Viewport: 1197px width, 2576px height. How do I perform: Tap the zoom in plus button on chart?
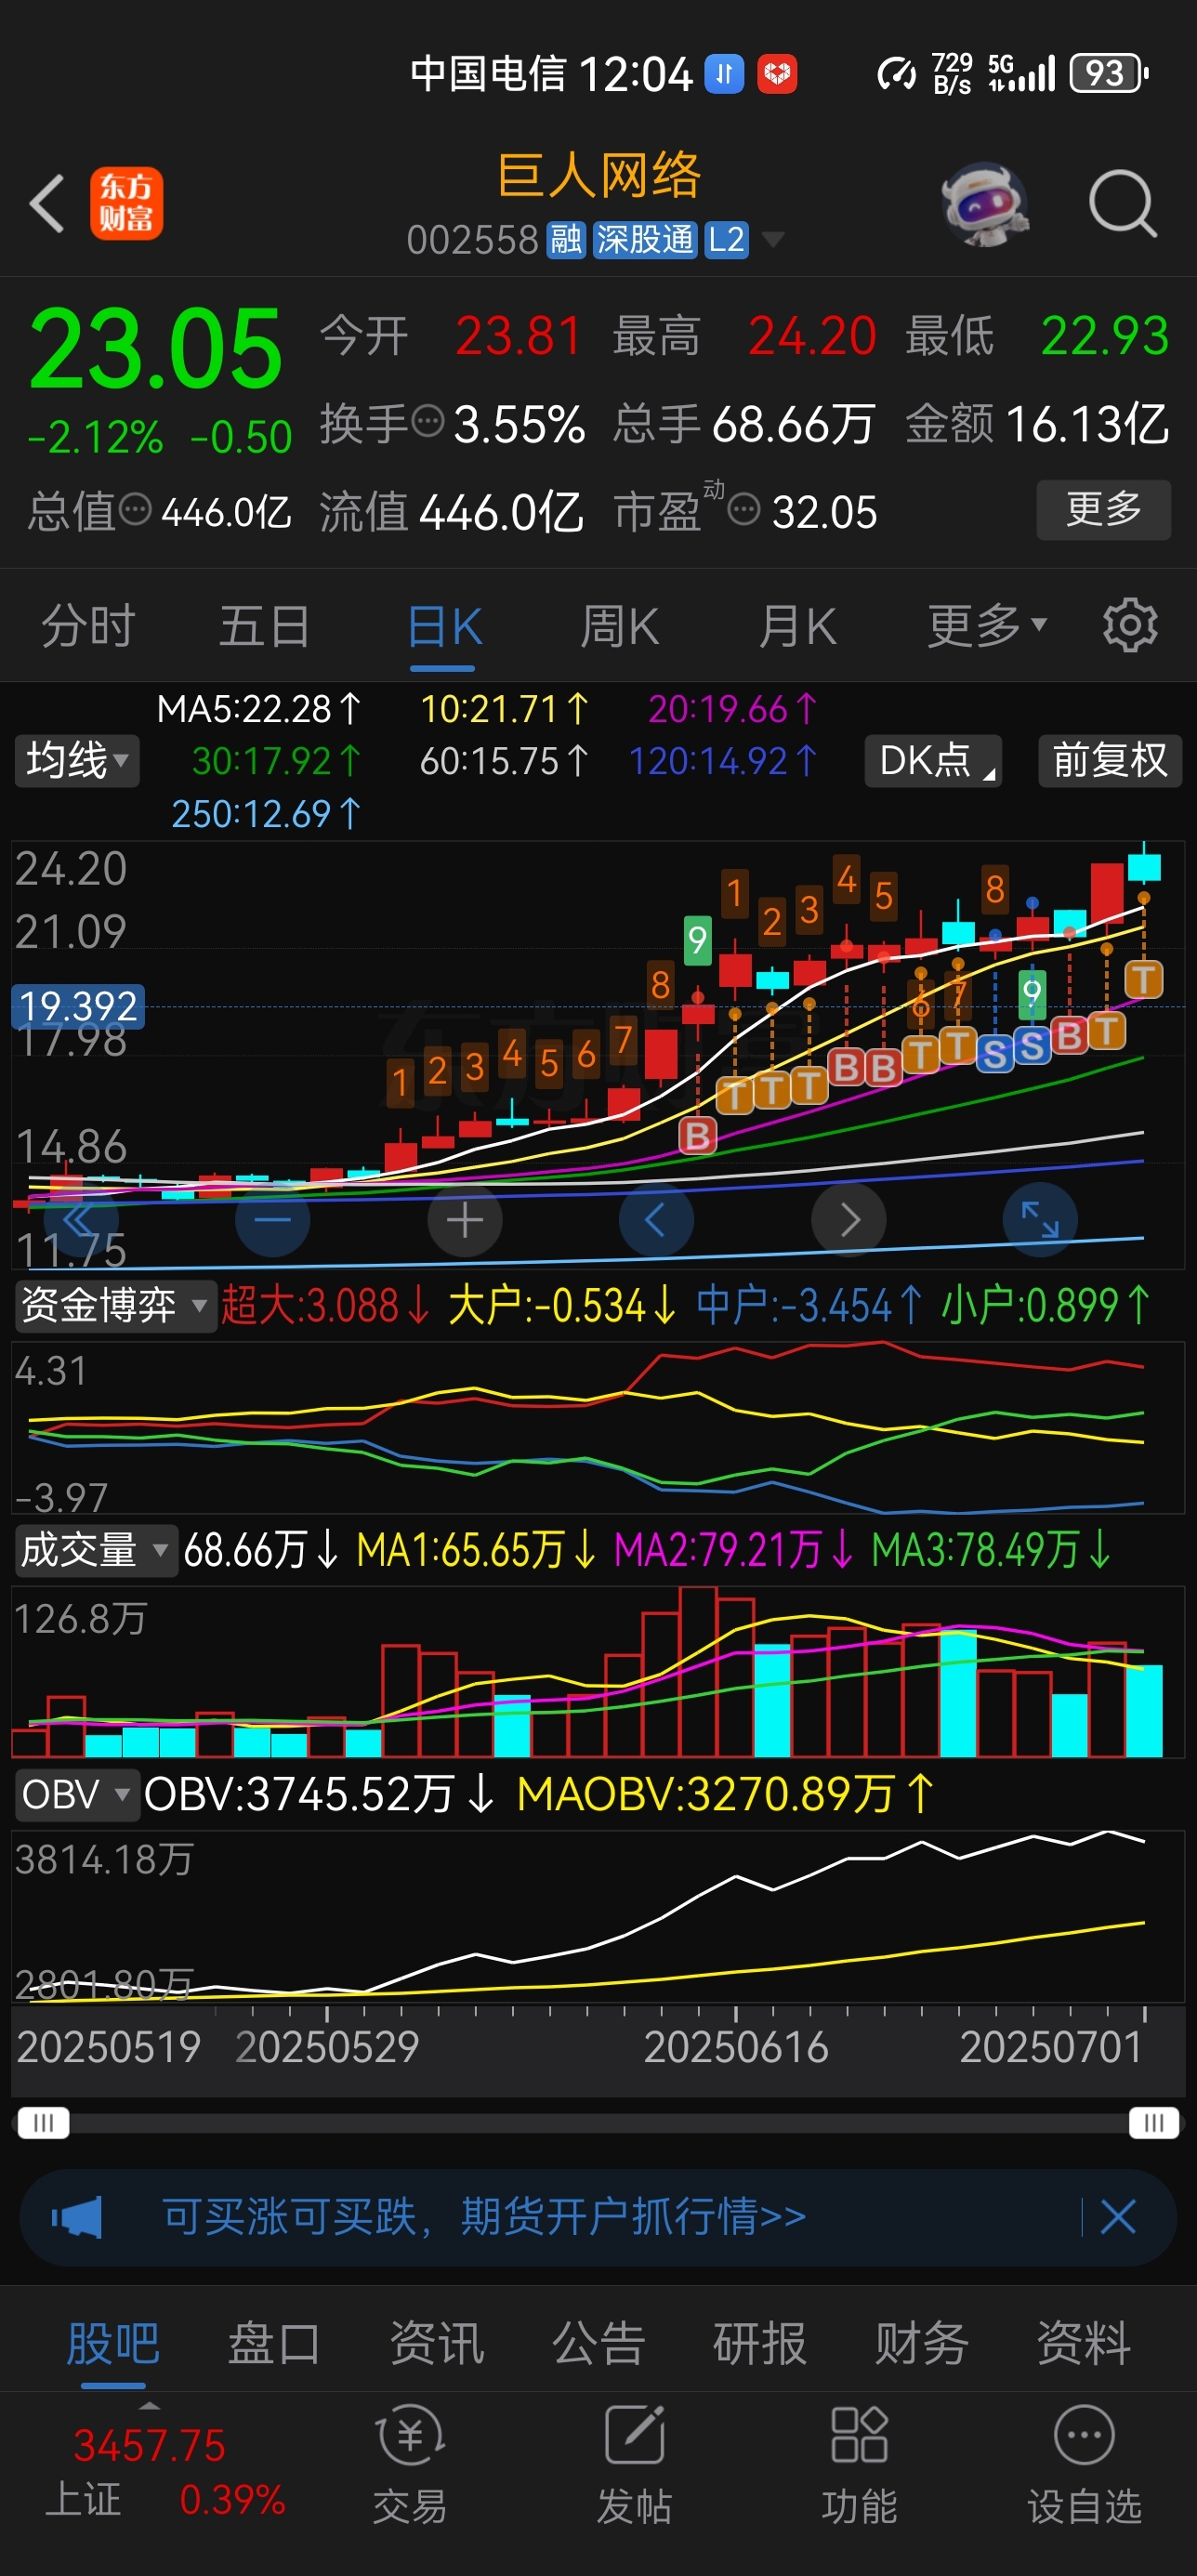coord(465,1220)
